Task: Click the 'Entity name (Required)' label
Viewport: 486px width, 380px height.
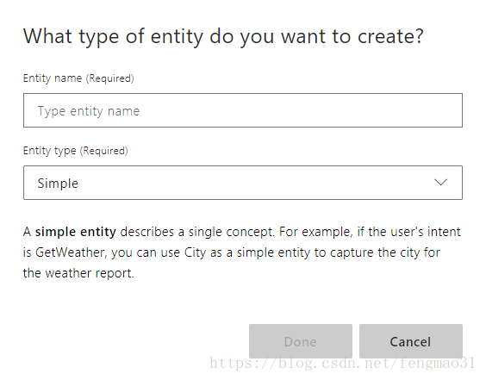Action: tap(78, 78)
